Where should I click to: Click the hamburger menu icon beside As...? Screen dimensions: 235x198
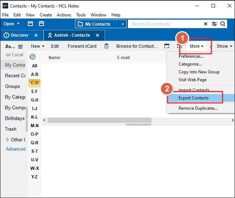pos(20,47)
